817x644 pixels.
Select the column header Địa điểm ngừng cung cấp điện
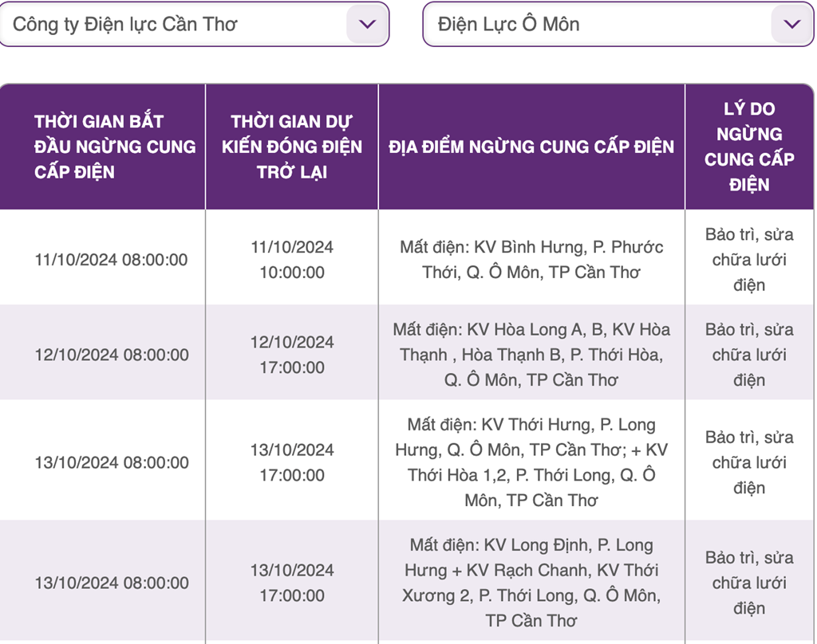tap(531, 147)
